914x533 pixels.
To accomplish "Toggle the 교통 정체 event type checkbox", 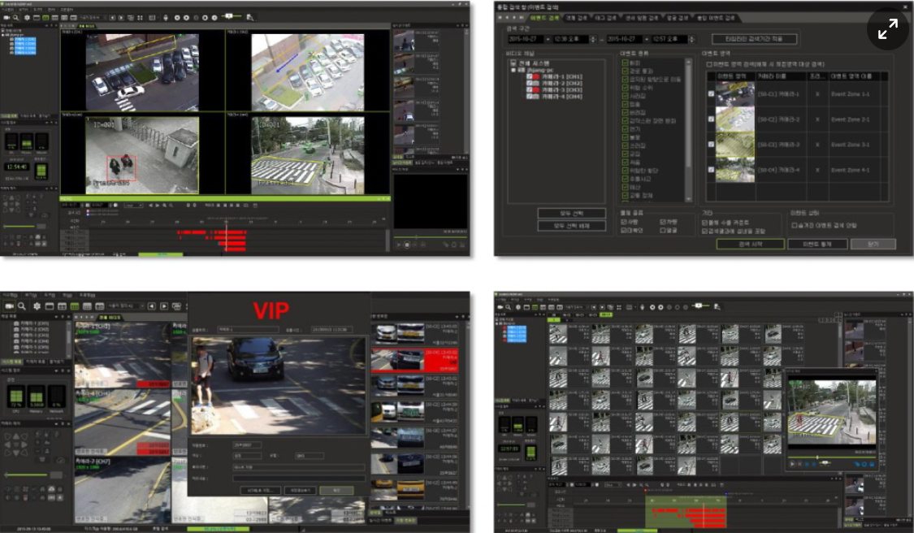I will pos(625,195).
